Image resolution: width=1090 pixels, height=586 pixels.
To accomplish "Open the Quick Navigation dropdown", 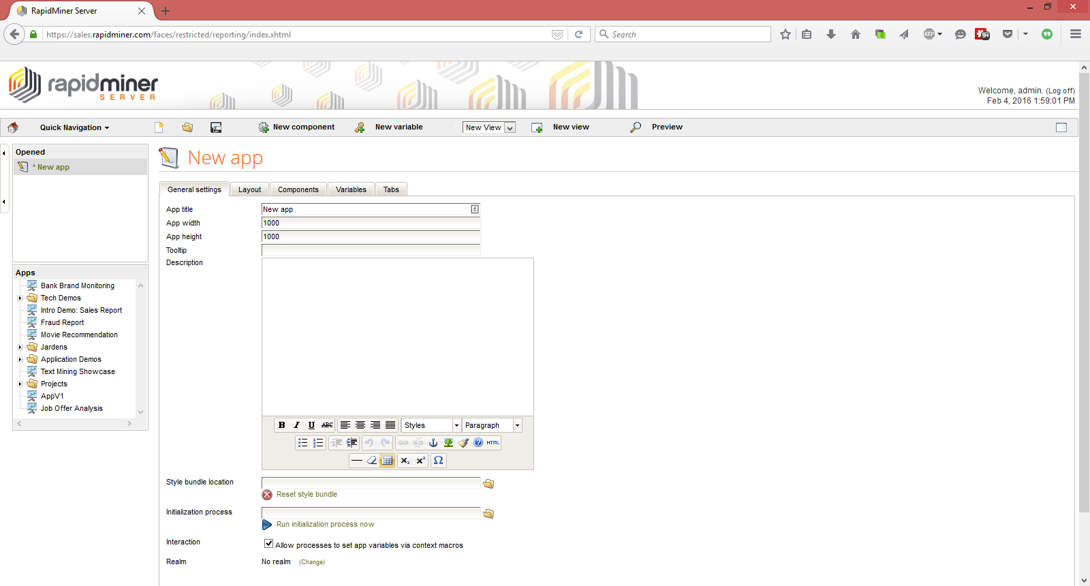I will (x=74, y=127).
